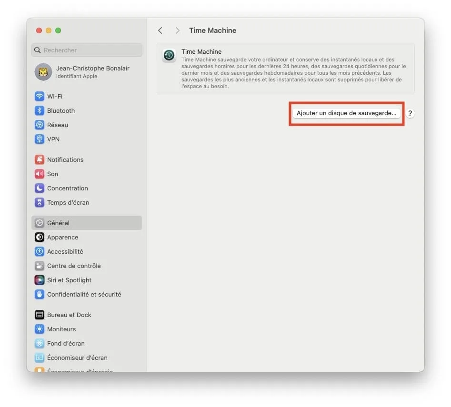Select the Fond d'écran icon
This screenshot has height=407, width=451.
coord(40,344)
